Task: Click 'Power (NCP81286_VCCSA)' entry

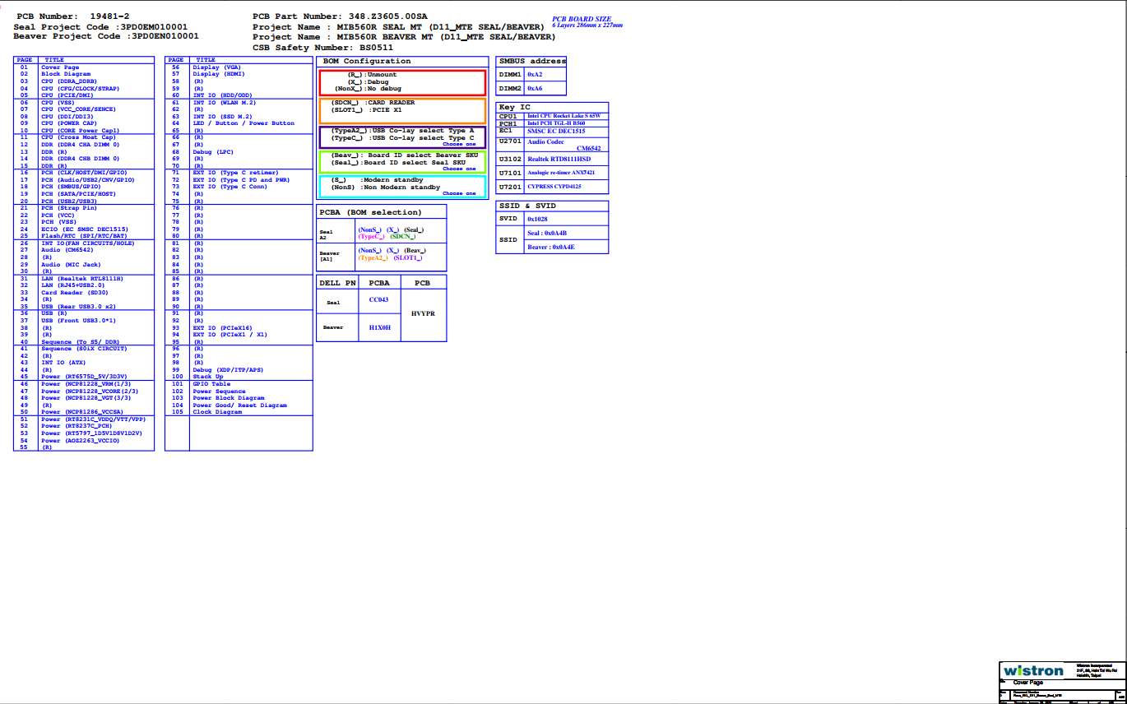Action: pos(81,412)
